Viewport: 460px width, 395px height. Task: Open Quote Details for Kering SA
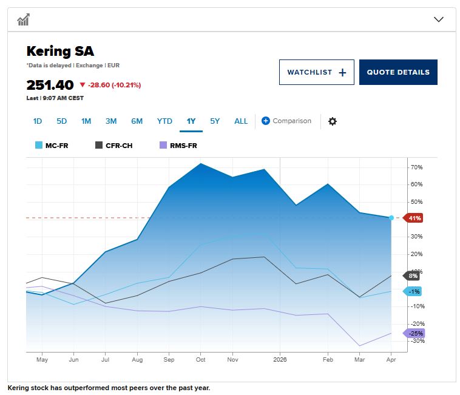(398, 72)
